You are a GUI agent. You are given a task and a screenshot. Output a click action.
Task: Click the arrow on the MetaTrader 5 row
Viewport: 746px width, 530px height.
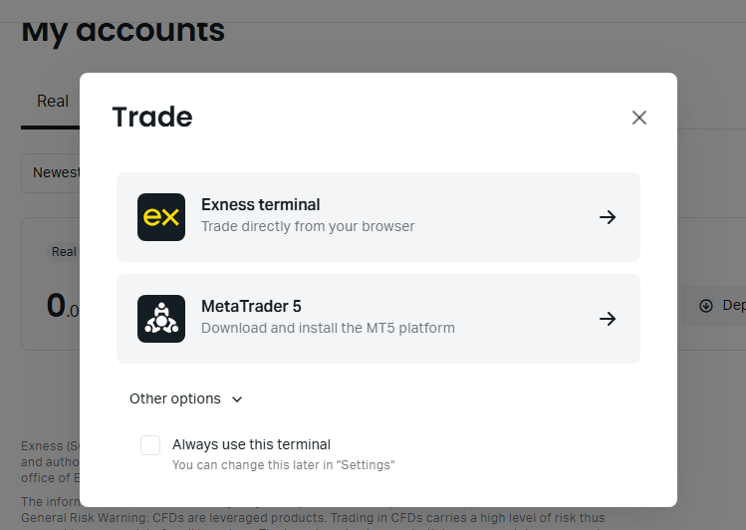click(x=608, y=319)
